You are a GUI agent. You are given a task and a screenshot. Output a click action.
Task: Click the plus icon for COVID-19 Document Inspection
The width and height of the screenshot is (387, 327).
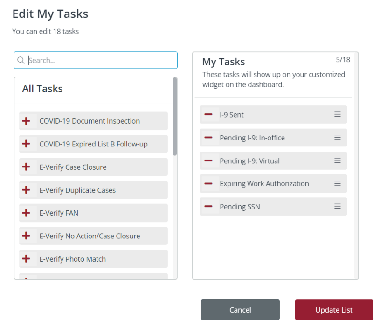coord(27,120)
